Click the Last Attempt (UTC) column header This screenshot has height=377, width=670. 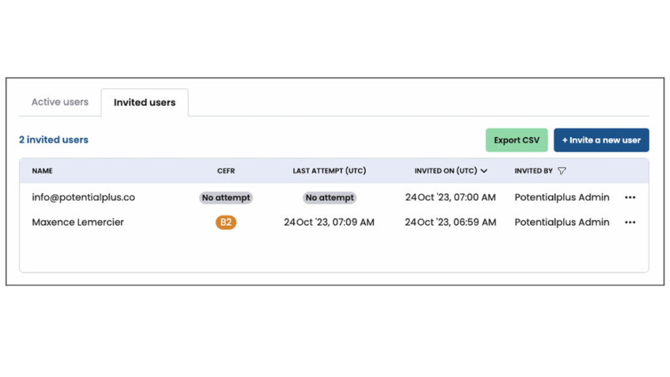329,171
